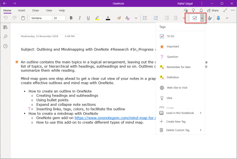Toggle numbered list

point(156,18)
